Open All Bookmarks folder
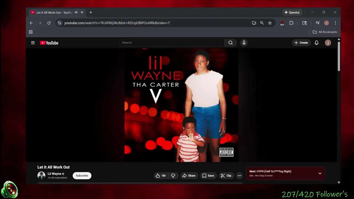This screenshot has height=199, width=354. [325, 32]
